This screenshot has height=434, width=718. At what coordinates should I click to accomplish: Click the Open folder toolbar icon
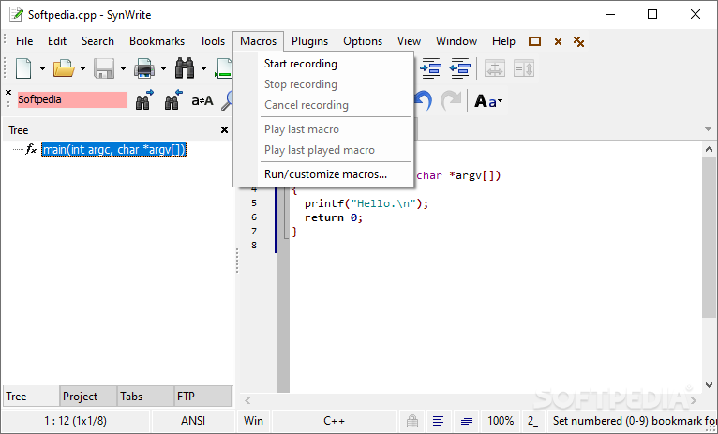pos(64,68)
